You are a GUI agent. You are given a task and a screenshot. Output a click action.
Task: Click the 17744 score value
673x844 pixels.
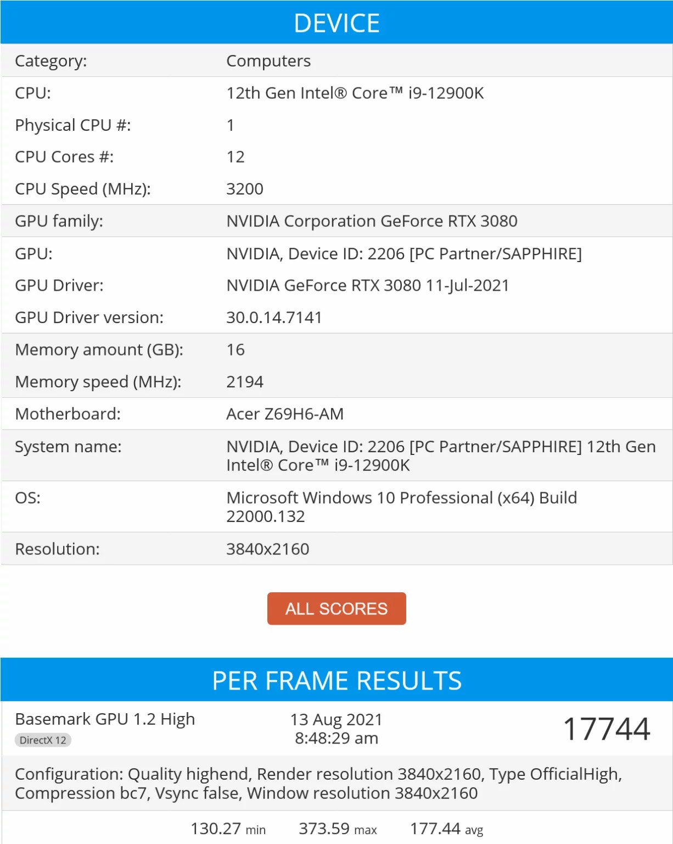607,729
